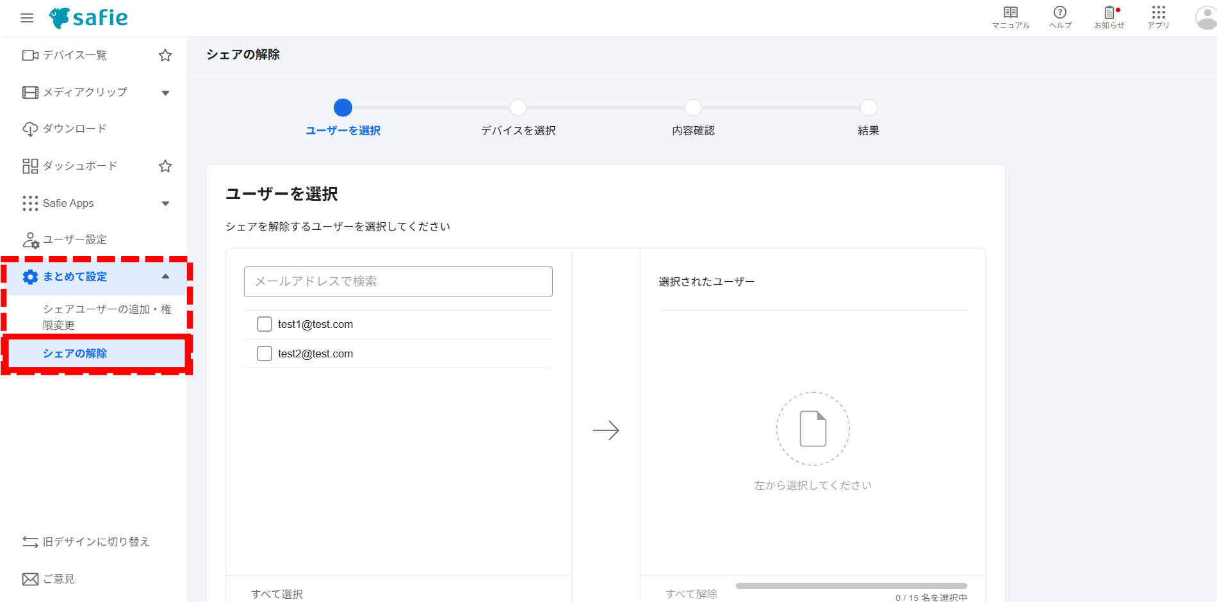The width and height of the screenshot is (1217, 602).
Task: Click the camera icon beside デバイス一覧
Action: point(30,55)
